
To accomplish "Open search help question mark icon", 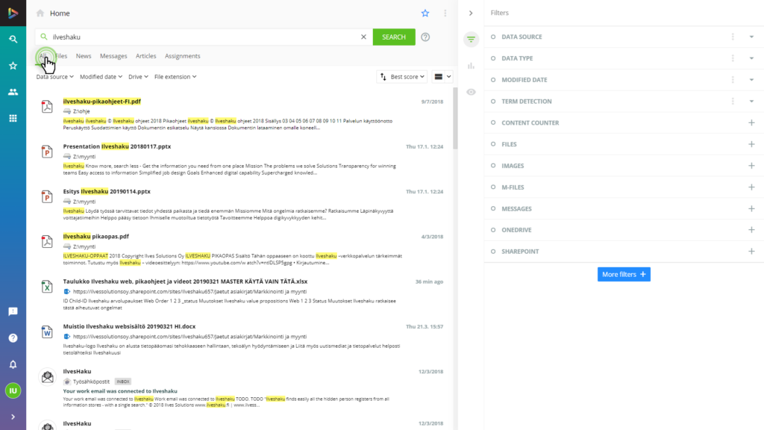I will click(x=425, y=37).
